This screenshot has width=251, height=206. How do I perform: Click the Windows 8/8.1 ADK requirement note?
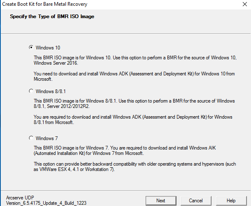(x=133, y=119)
